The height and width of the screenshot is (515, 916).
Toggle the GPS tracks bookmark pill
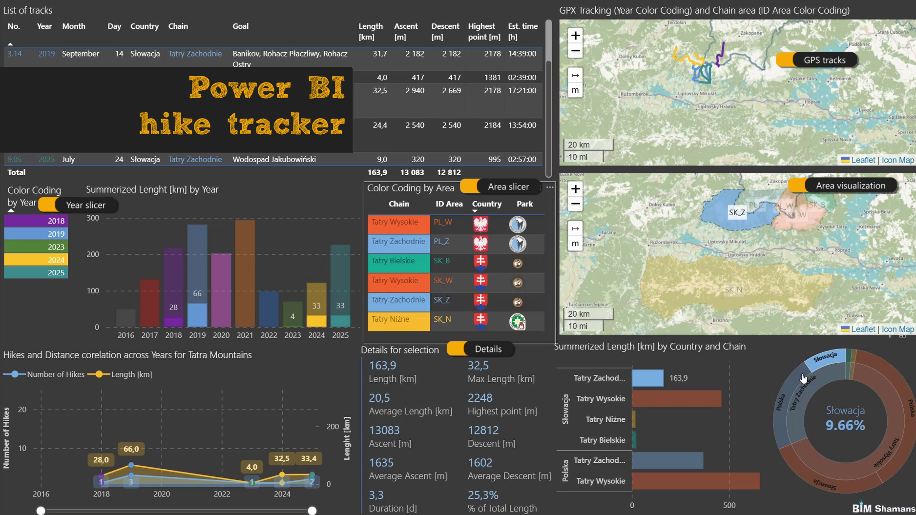click(x=816, y=60)
